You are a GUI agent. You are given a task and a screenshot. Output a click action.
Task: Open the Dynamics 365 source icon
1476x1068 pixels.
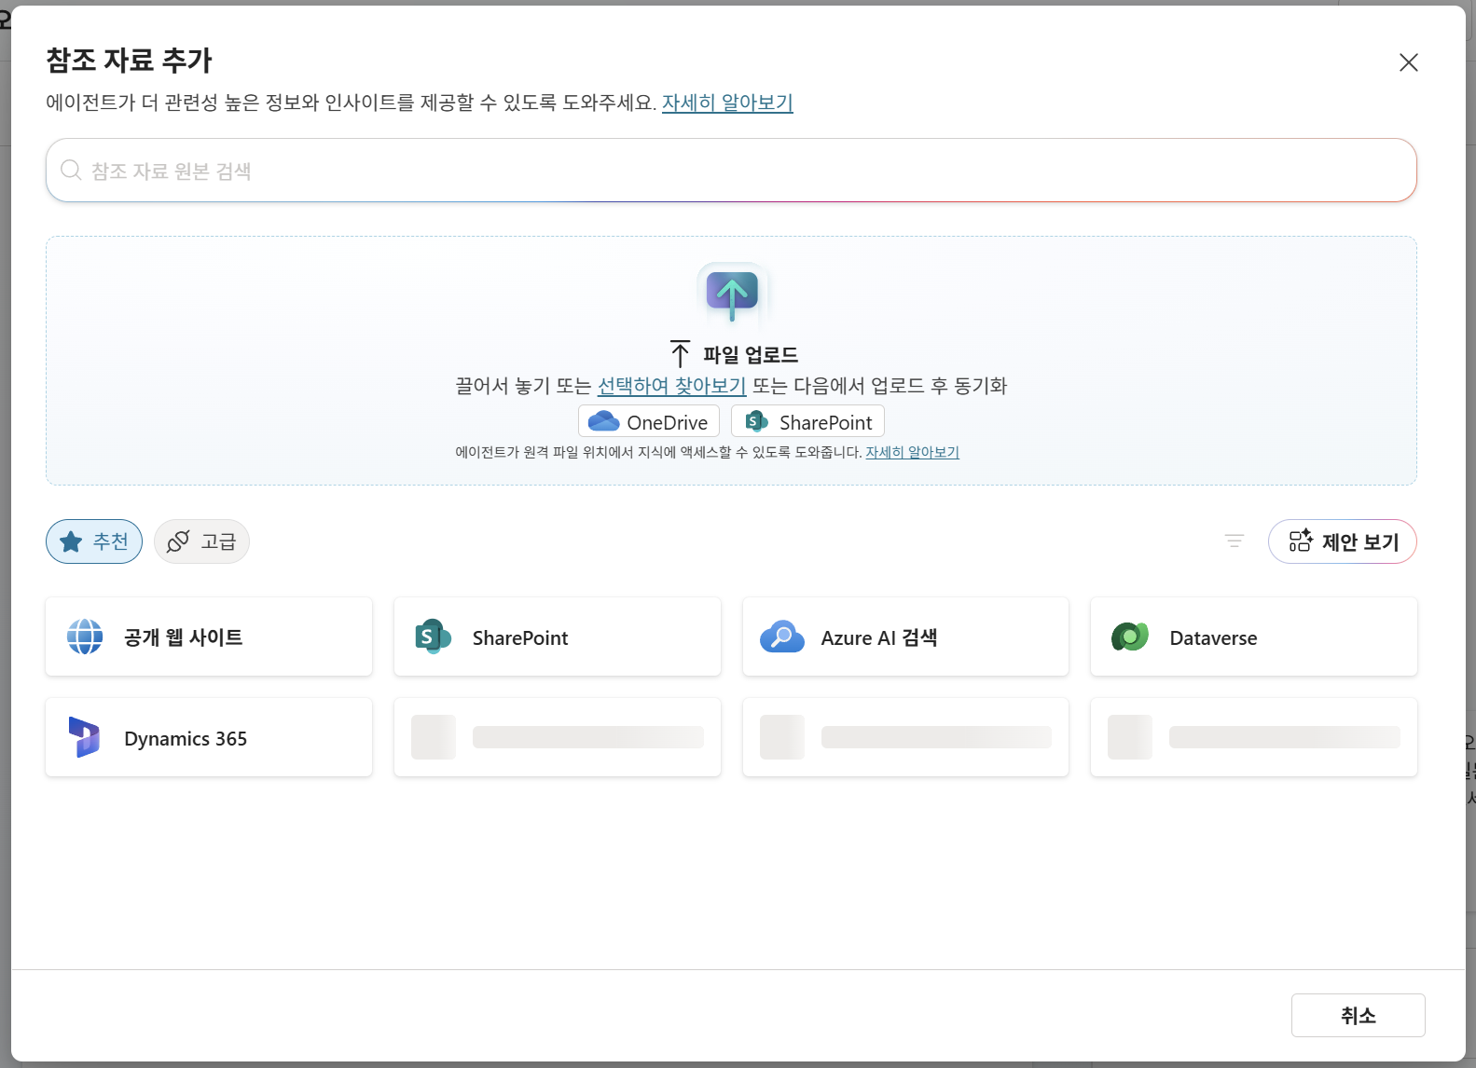pyautogui.click(x=84, y=737)
